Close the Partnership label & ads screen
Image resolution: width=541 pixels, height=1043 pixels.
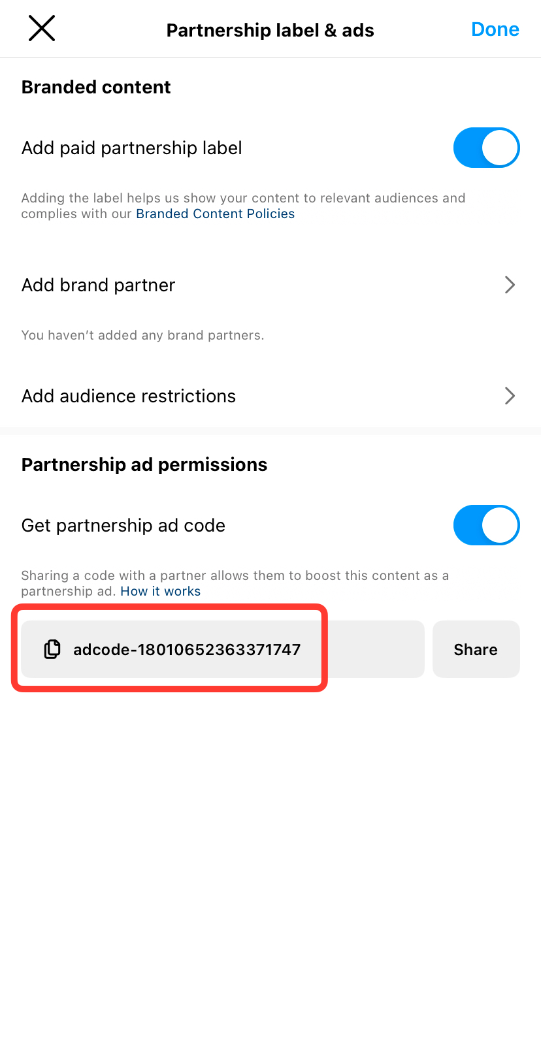point(42,29)
